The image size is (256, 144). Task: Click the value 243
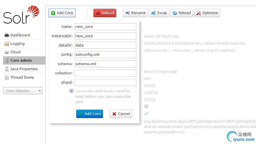(147, 78)
